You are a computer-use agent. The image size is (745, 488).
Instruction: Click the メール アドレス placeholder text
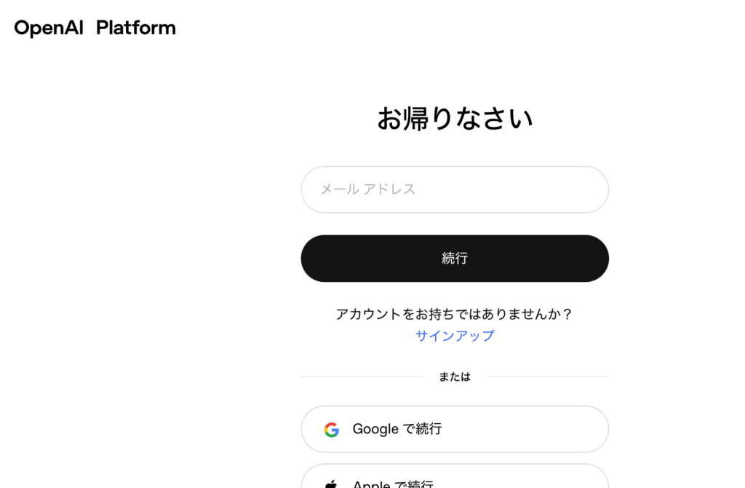click(x=368, y=189)
